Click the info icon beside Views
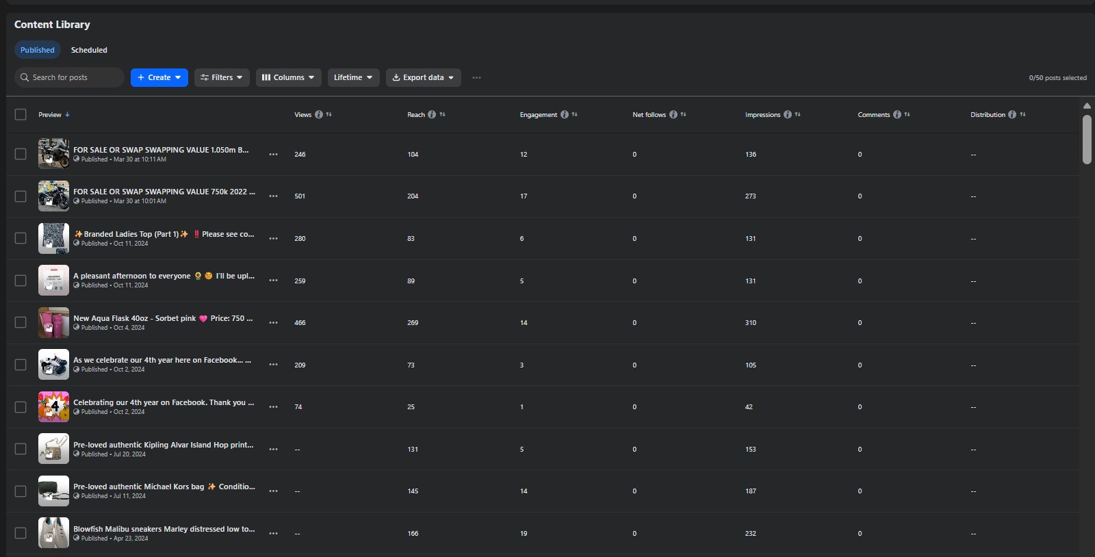The image size is (1095, 557). [x=319, y=115]
